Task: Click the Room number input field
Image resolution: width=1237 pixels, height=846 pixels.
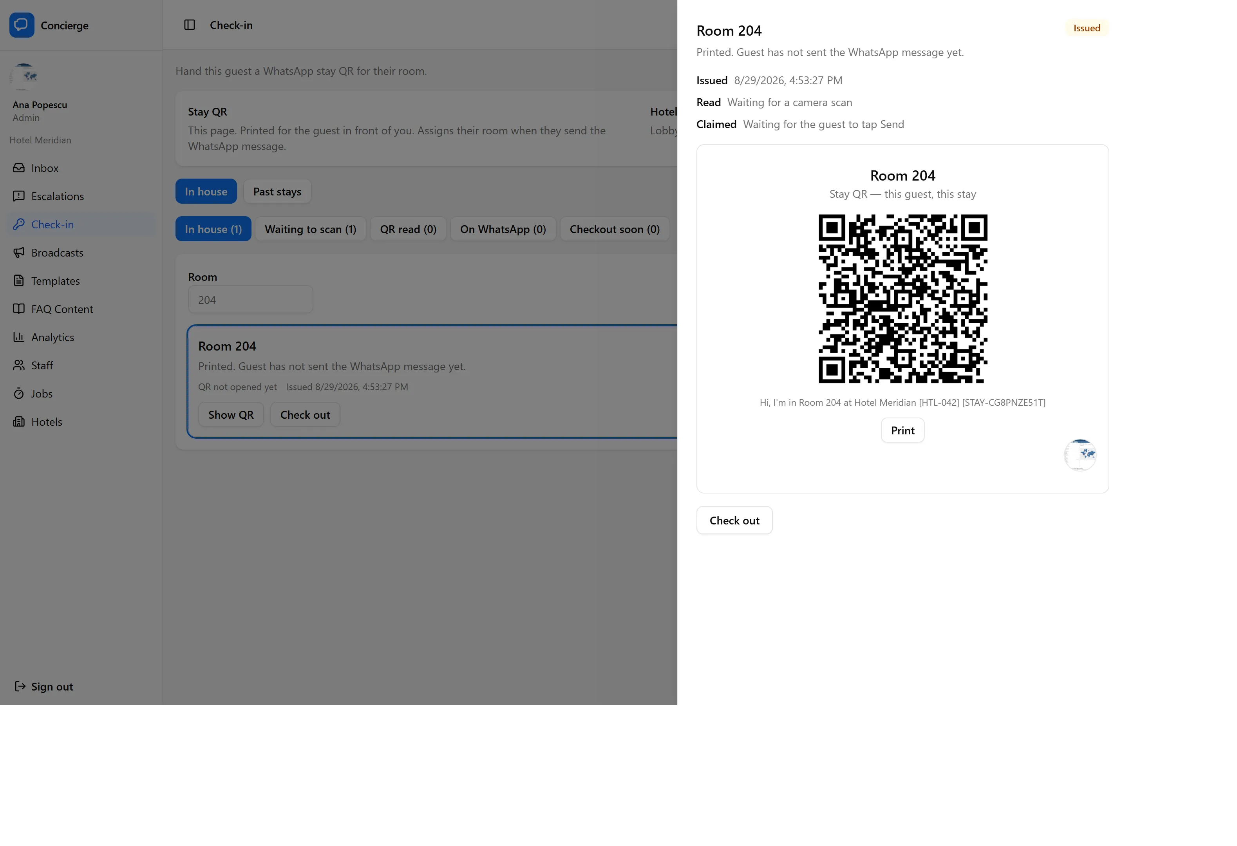Action: point(250,300)
